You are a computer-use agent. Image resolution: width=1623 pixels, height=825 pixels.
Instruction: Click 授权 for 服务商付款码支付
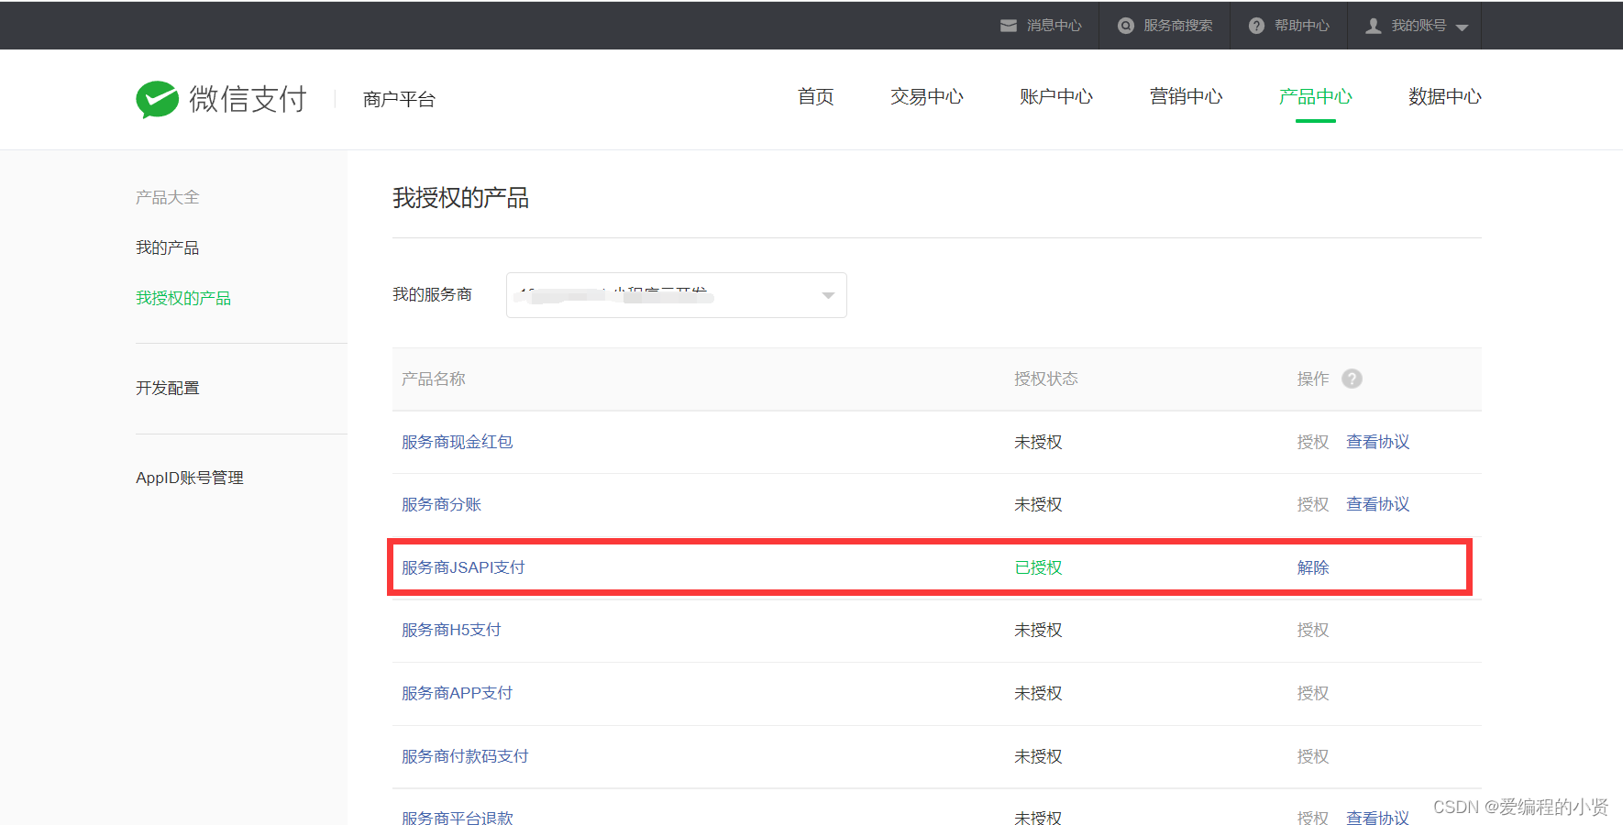(x=1313, y=756)
